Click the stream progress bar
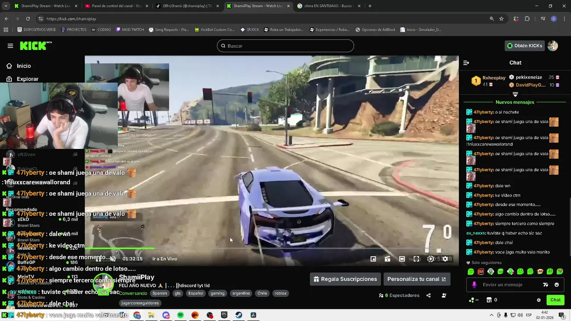571x321 pixels. (x=271, y=248)
